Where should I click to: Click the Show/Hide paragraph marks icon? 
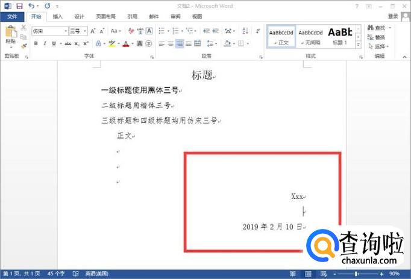click(x=258, y=31)
